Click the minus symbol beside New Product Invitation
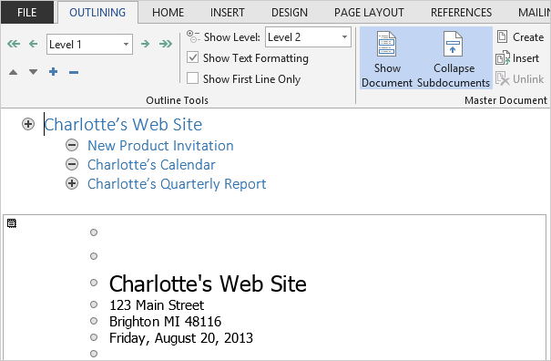Image resolution: width=551 pixels, height=361 pixels. coord(72,145)
